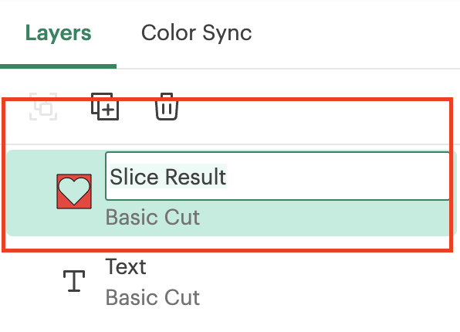Click Basic Cut under the Text layer
The image size is (460, 332).
point(153,297)
